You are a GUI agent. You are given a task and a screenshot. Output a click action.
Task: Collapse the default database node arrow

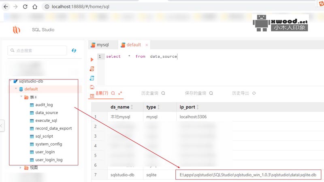16,89
